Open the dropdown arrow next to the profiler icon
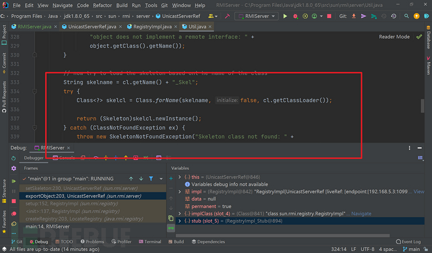Image resolution: width=432 pixels, height=253 pixels. pyautogui.click(x=321, y=16)
